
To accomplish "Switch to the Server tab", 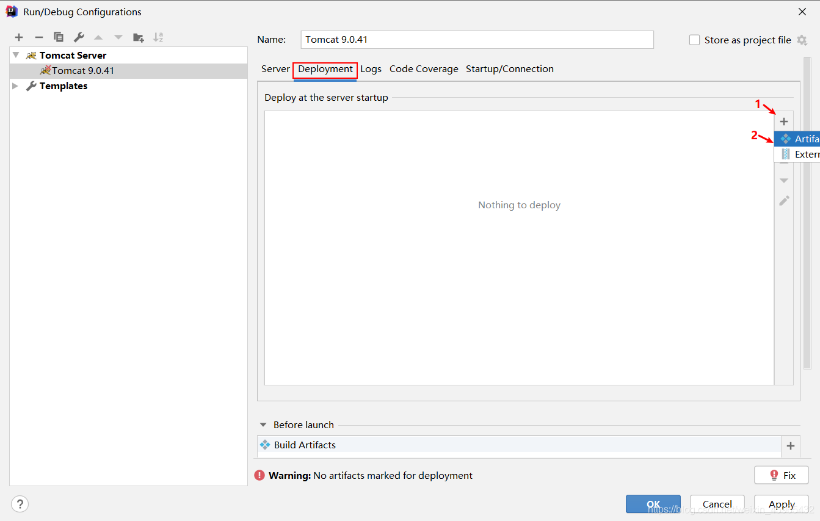I will click(275, 69).
